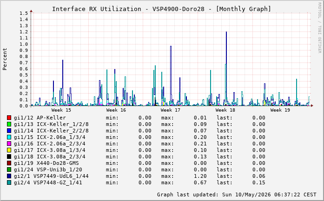This screenshot has width=324, height=201.
Task: Click the gi2/1 max value 1.20
Action: pos(200,176)
